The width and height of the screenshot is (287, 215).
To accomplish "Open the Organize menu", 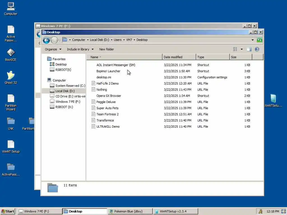I will [53, 49].
